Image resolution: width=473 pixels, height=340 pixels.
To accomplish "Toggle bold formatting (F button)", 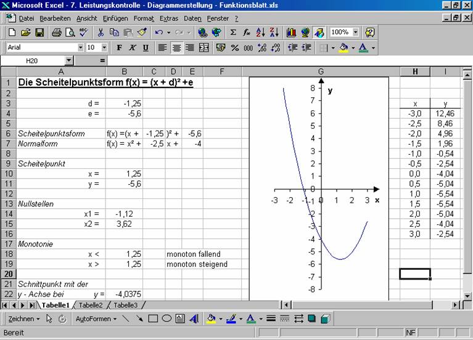I will coord(119,47).
